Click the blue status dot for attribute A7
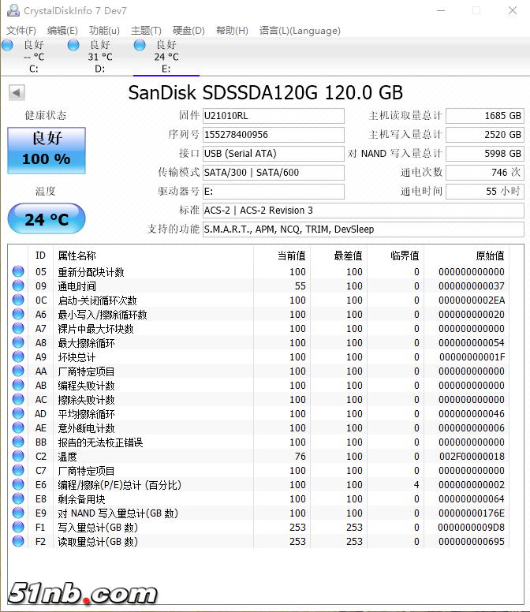Screen dimensions: 530x612 click(18, 328)
